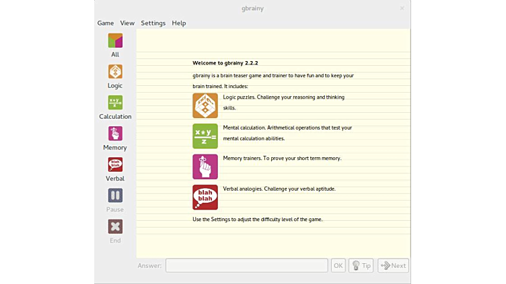Choose the Memory trainers sidebar icon
The height and width of the screenshot is (284, 506).
115,134
